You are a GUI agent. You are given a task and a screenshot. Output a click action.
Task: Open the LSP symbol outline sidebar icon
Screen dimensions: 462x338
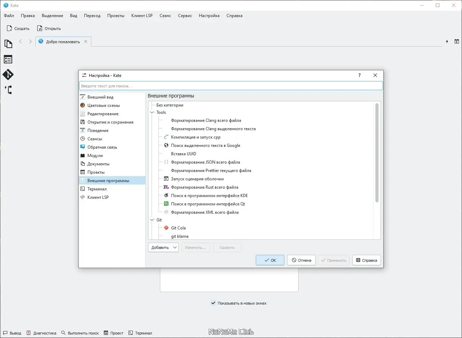point(8,90)
